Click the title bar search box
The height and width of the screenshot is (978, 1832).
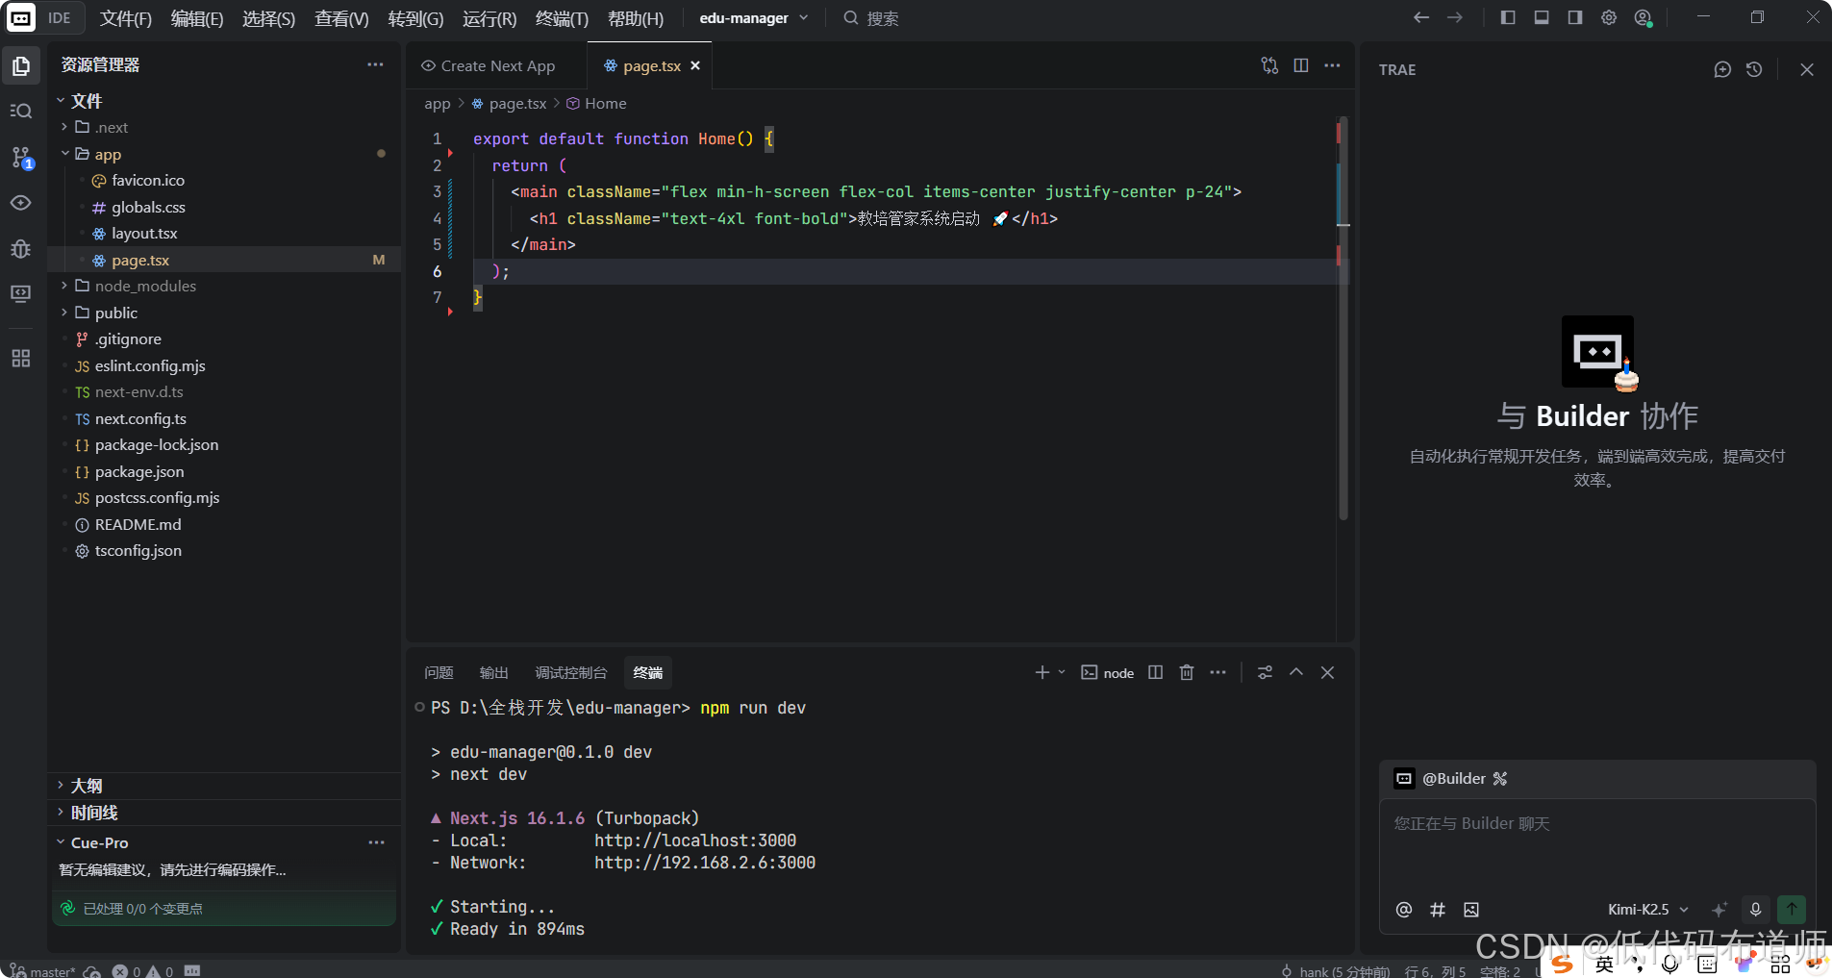pyautogui.click(x=871, y=18)
